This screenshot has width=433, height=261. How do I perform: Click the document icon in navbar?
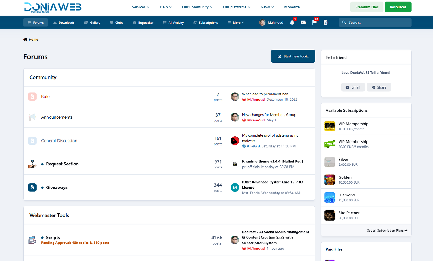326,22
